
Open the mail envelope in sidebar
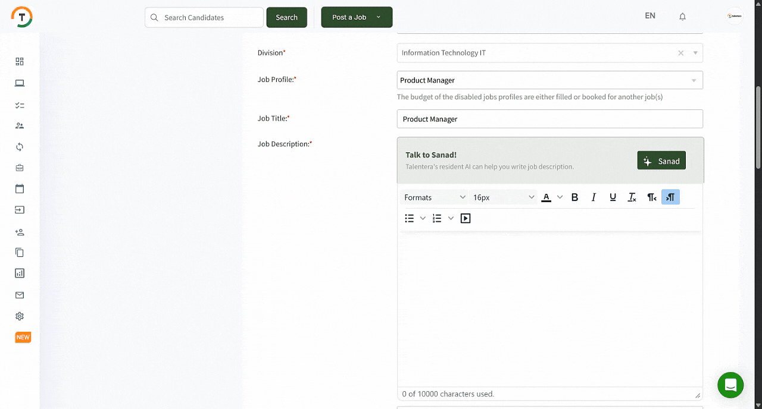tap(20, 295)
